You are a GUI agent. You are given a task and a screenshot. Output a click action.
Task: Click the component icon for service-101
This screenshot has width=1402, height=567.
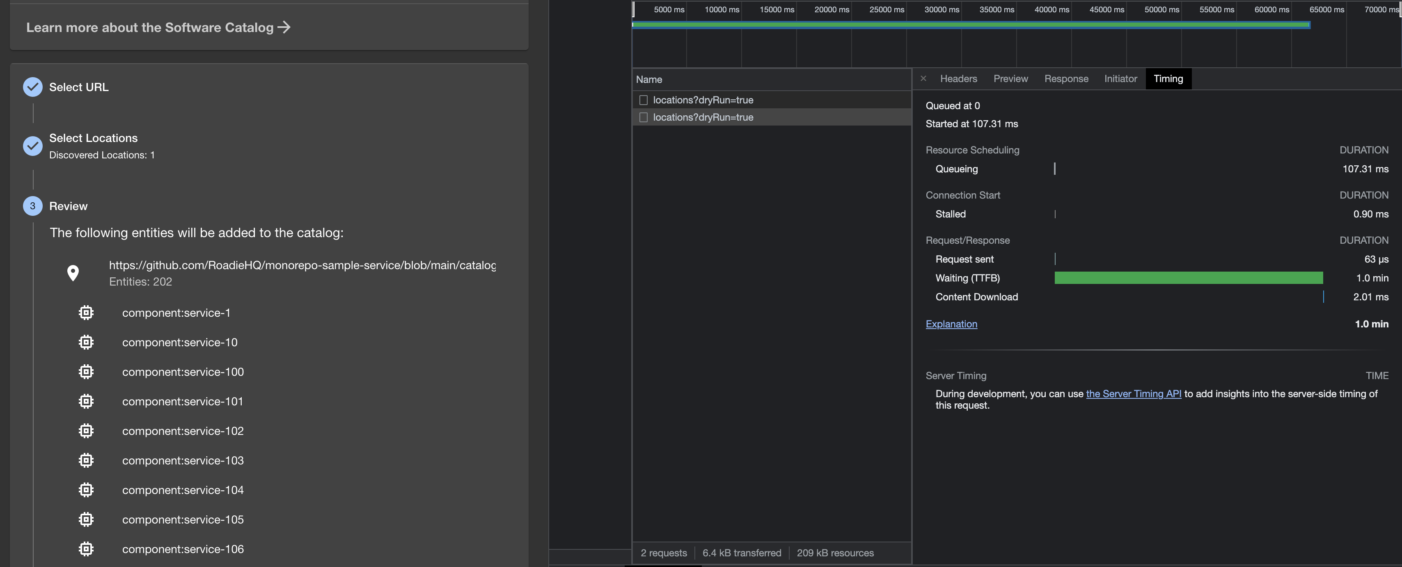pyautogui.click(x=86, y=402)
